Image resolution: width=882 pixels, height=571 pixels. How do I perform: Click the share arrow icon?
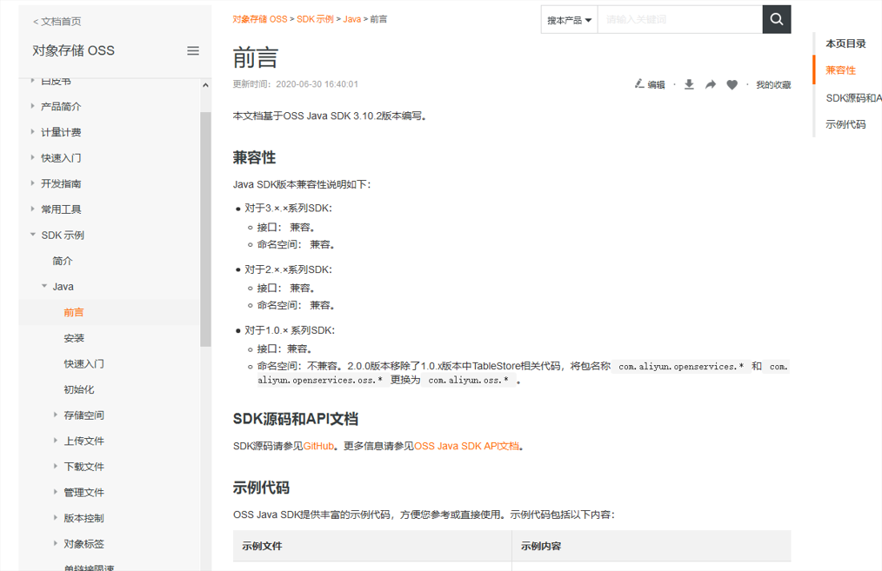pyautogui.click(x=710, y=84)
